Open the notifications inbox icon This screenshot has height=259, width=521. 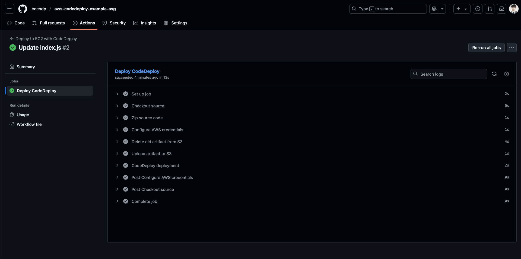tap(502, 9)
